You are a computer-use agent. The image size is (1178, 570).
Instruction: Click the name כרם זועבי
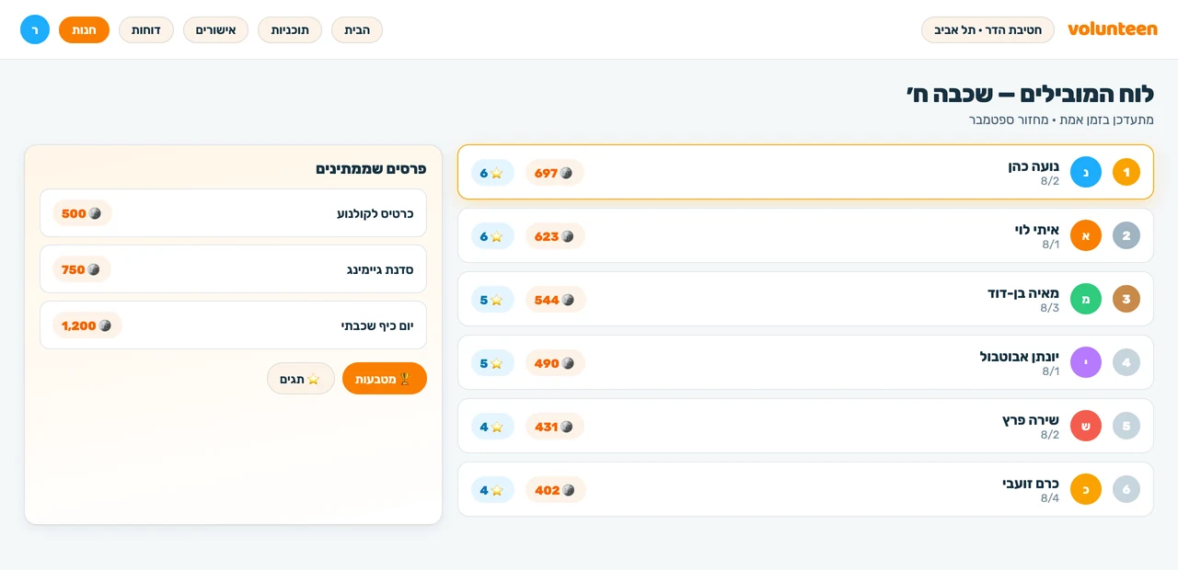[1031, 483]
